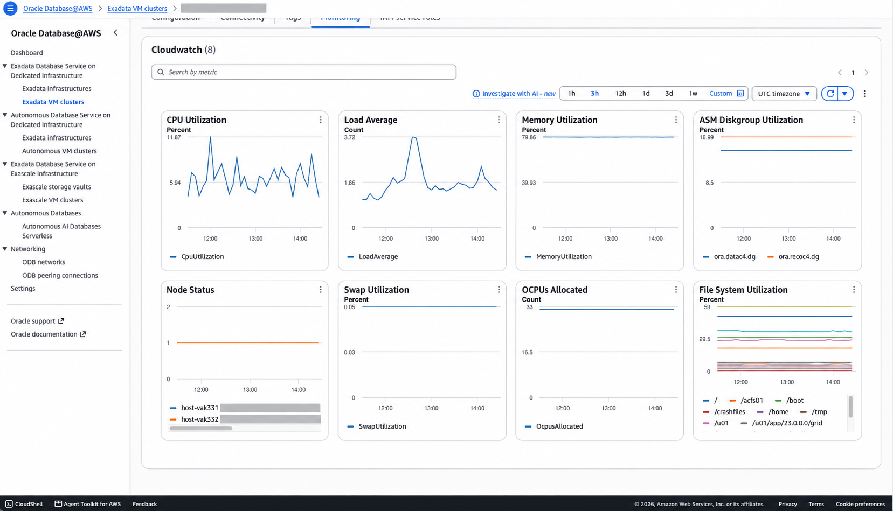
Task: Open the hamburger navigation menu icon
Action: pos(10,8)
